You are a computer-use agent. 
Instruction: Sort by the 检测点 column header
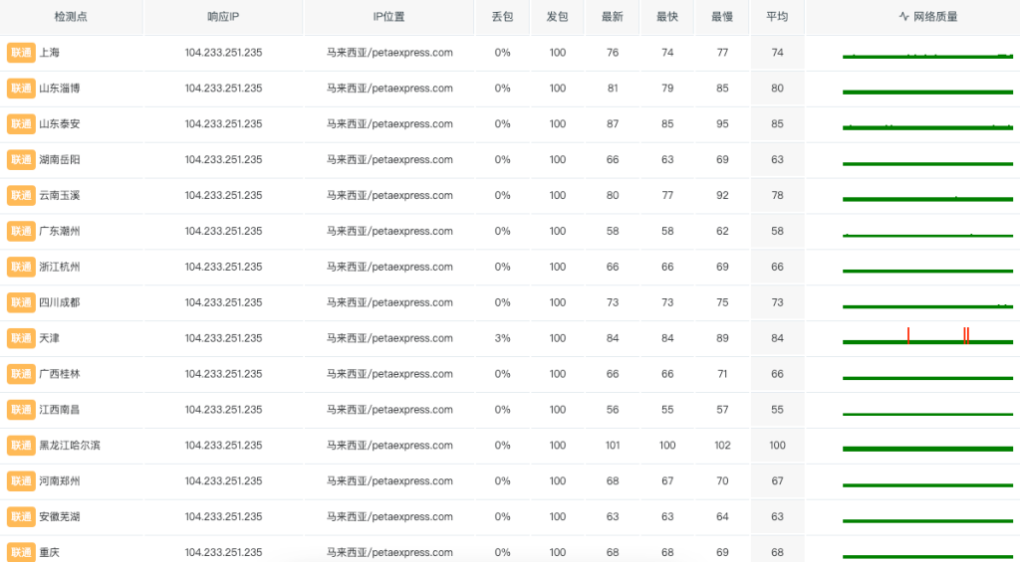point(70,17)
